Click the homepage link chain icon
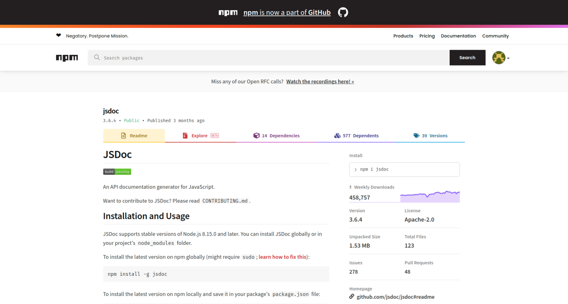This screenshot has height=304, width=568. pyautogui.click(x=352, y=296)
